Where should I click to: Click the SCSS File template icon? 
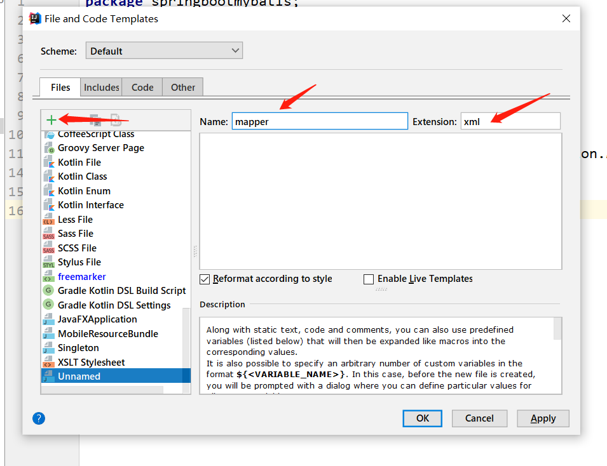[48, 248]
